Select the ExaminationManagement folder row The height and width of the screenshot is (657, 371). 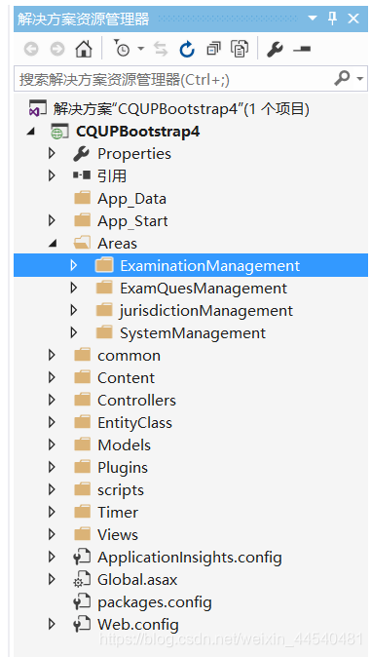[x=191, y=266]
